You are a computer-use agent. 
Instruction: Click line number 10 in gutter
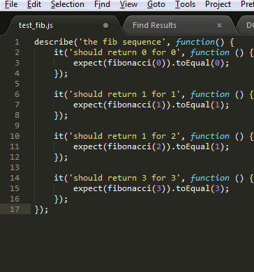[15, 136]
